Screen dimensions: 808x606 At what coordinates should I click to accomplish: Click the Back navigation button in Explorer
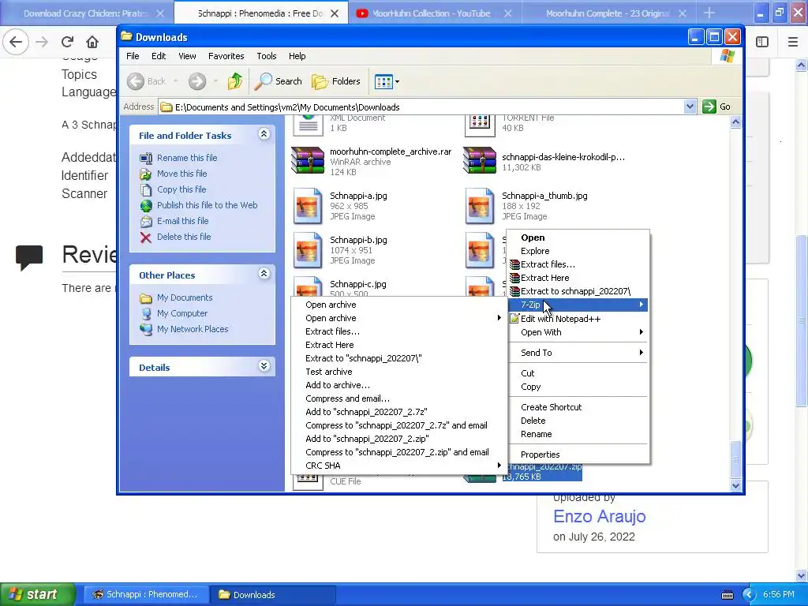(146, 81)
